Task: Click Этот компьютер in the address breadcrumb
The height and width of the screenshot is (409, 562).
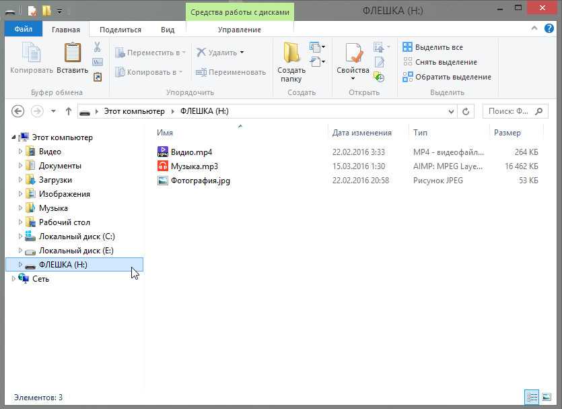Action: pyautogui.click(x=135, y=111)
